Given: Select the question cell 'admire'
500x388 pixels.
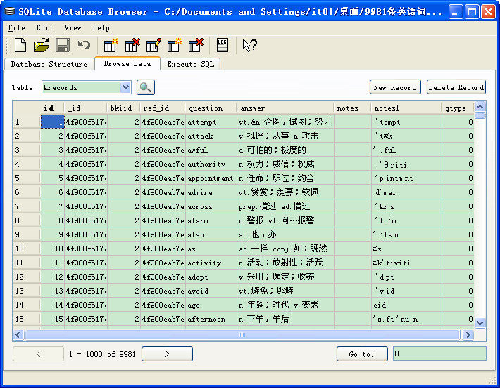Looking at the screenshot, I should click(x=211, y=192).
